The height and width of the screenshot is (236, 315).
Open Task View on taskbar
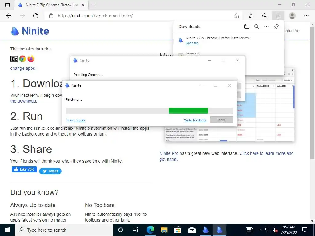[x=135, y=230]
